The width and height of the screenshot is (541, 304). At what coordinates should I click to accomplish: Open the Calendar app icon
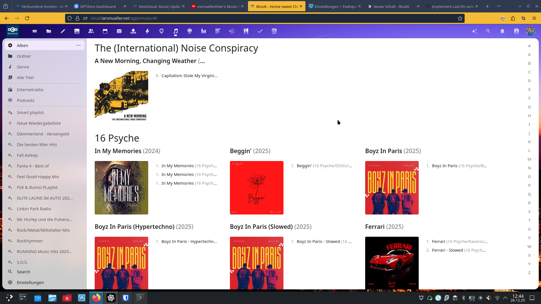coord(105,31)
